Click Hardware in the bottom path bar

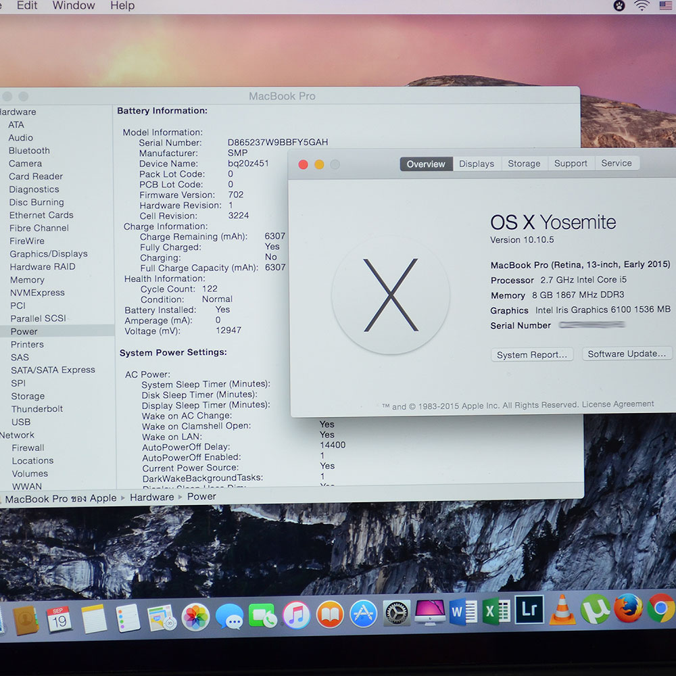coord(151,497)
